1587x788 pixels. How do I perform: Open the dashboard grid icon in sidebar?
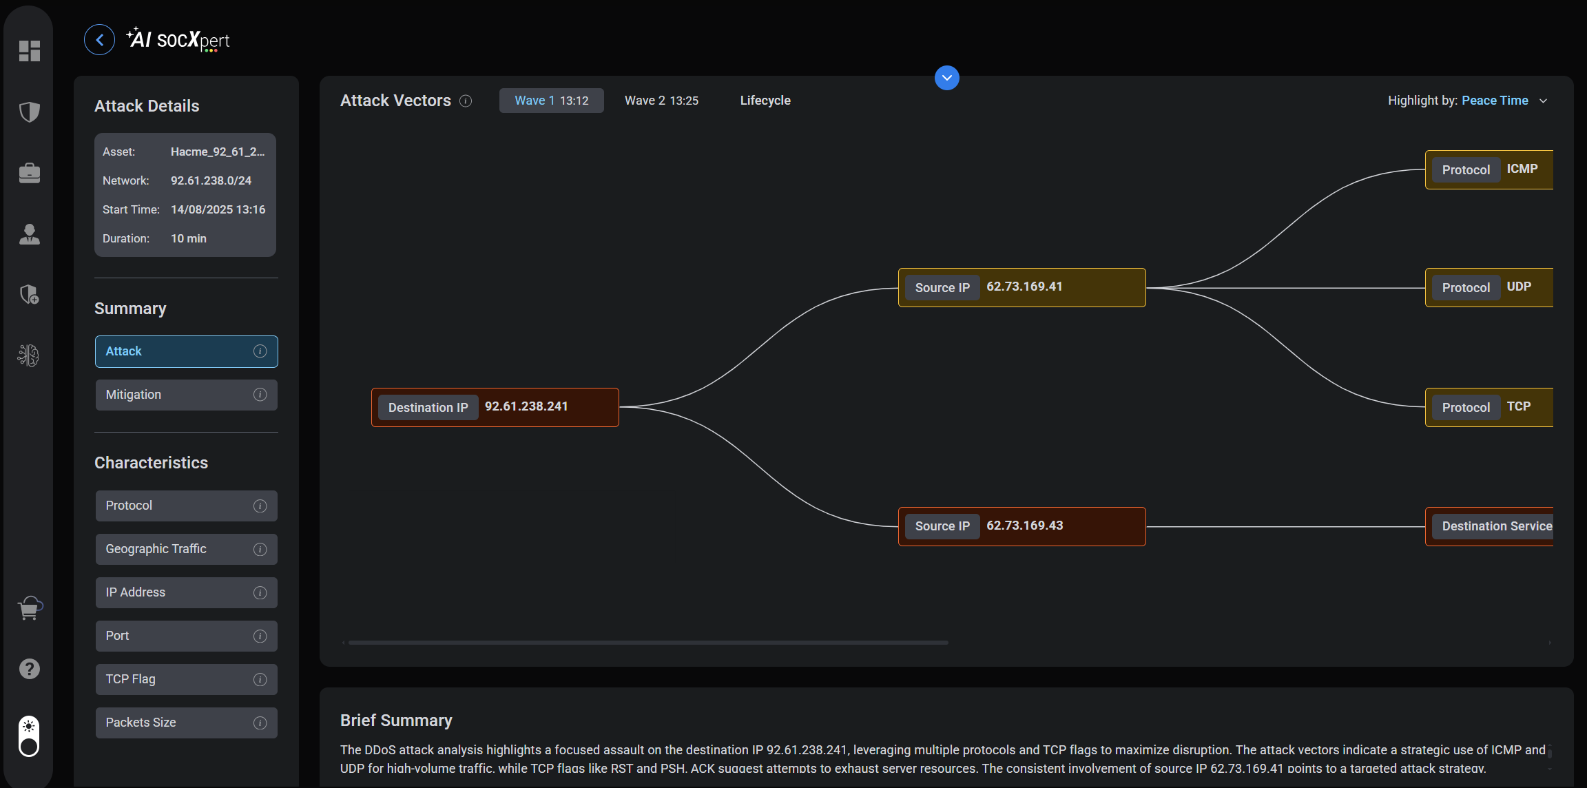29,51
